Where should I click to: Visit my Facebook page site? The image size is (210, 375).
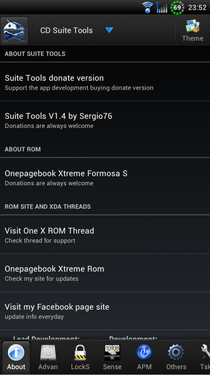(105, 311)
